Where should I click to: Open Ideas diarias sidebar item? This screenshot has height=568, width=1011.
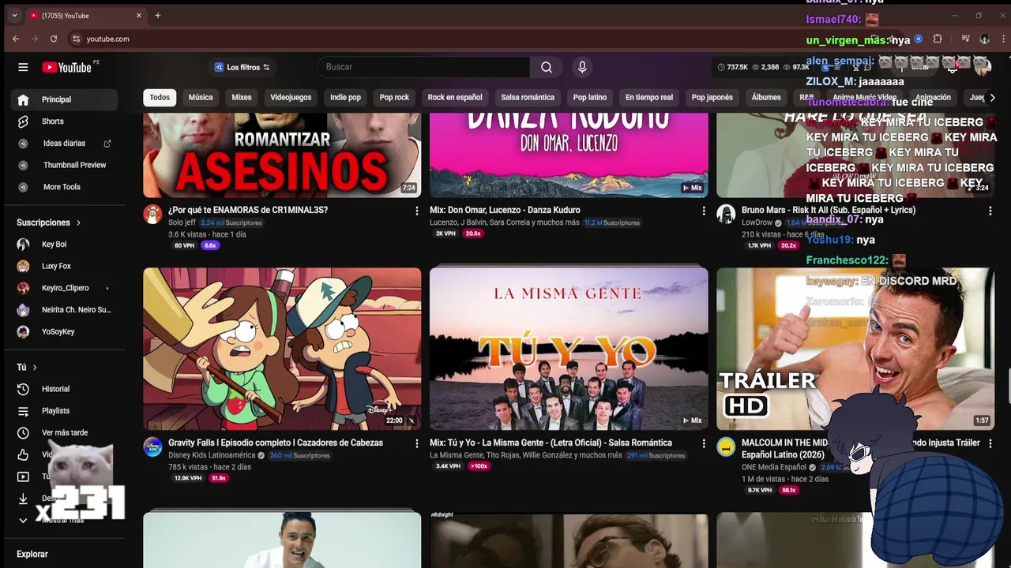pyautogui.click(x=64, y=144)
